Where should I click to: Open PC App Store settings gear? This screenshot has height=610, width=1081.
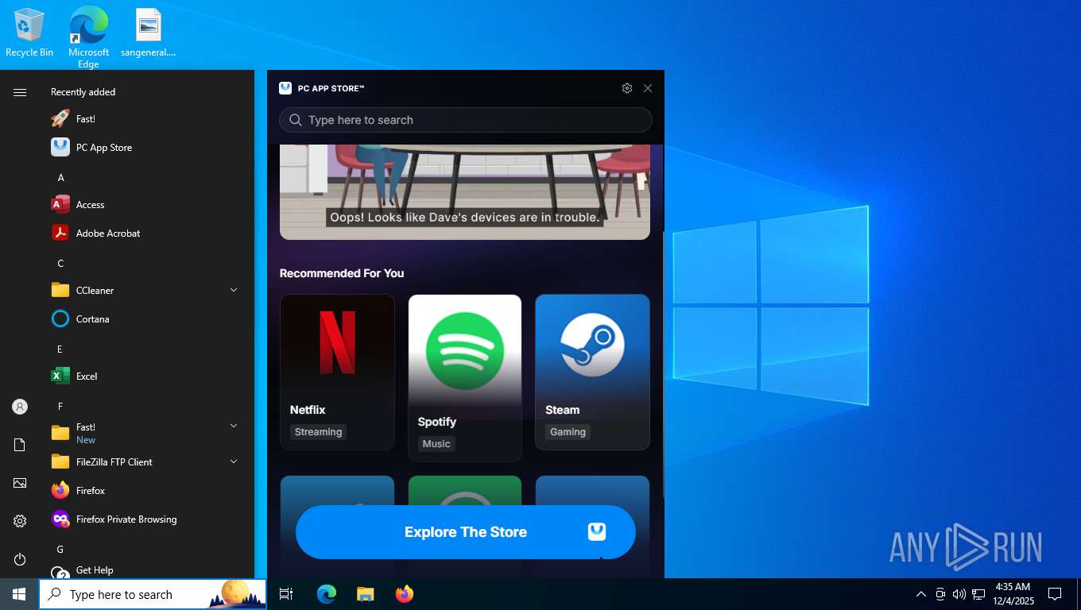point(627,88)
